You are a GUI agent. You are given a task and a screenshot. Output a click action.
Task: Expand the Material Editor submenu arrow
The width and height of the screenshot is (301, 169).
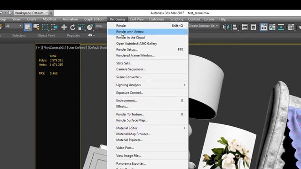(184, 128)
